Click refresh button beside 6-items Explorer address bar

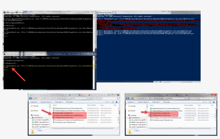[x=187, y=98]
